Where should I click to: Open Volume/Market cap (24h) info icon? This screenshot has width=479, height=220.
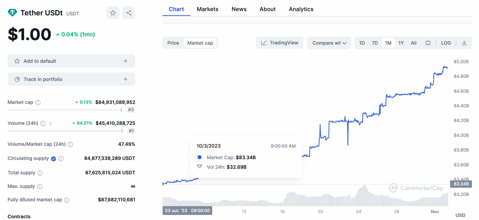click(70, 144)
